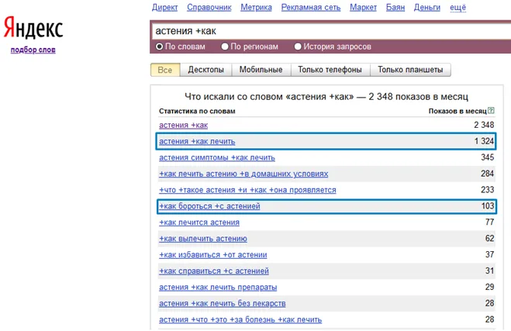Focus the search field containing астения +как
511x331 pixels.
click(x=331, y=31)
